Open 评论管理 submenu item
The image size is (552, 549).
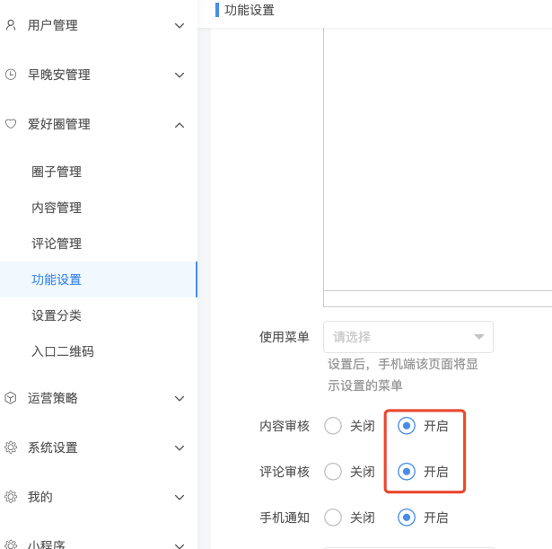click(57, 244)
